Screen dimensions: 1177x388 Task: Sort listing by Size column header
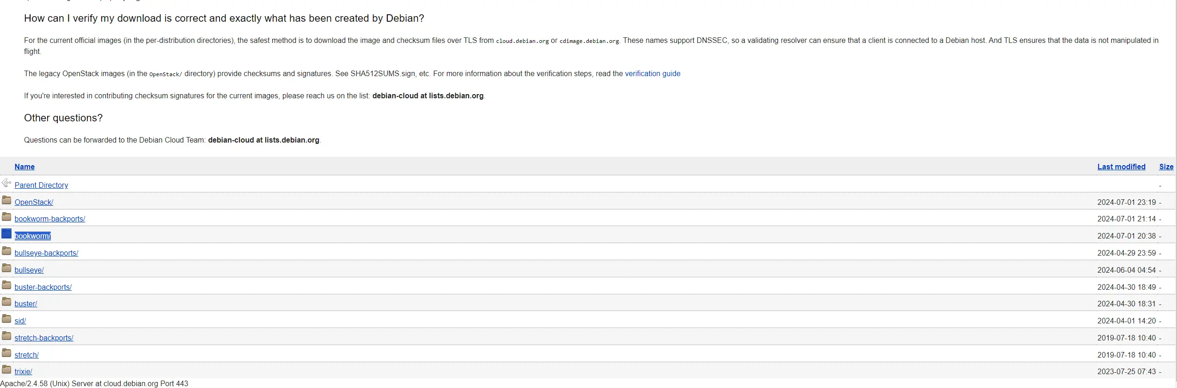tap(1166, 167)
